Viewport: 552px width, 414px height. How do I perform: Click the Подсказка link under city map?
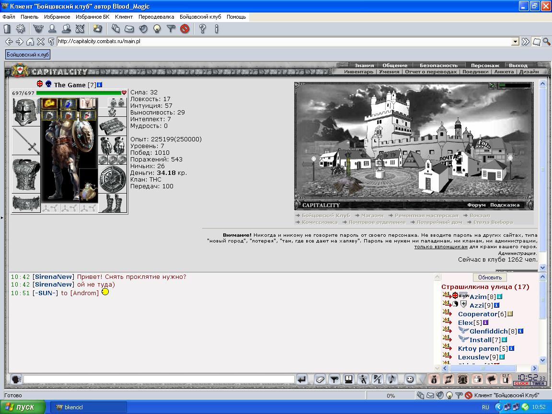click(505, 205)
